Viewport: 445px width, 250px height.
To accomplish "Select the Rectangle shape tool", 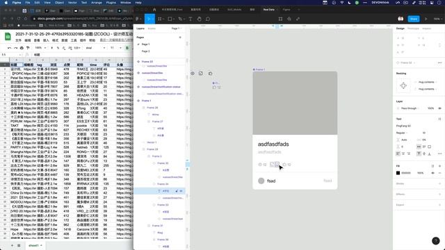I will click(x=170, y=19).
